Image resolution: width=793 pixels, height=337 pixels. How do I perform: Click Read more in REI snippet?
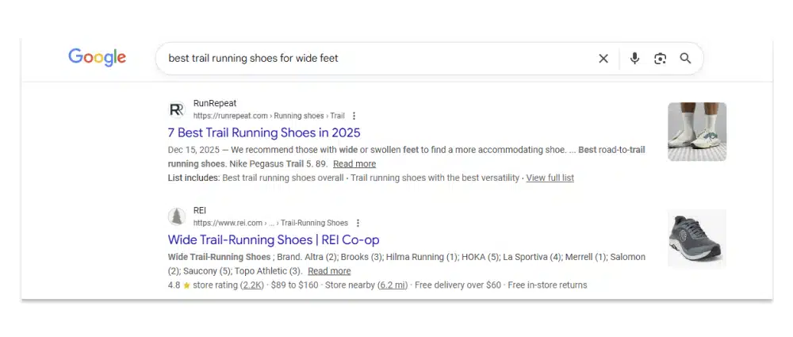[x=328, y=271]
